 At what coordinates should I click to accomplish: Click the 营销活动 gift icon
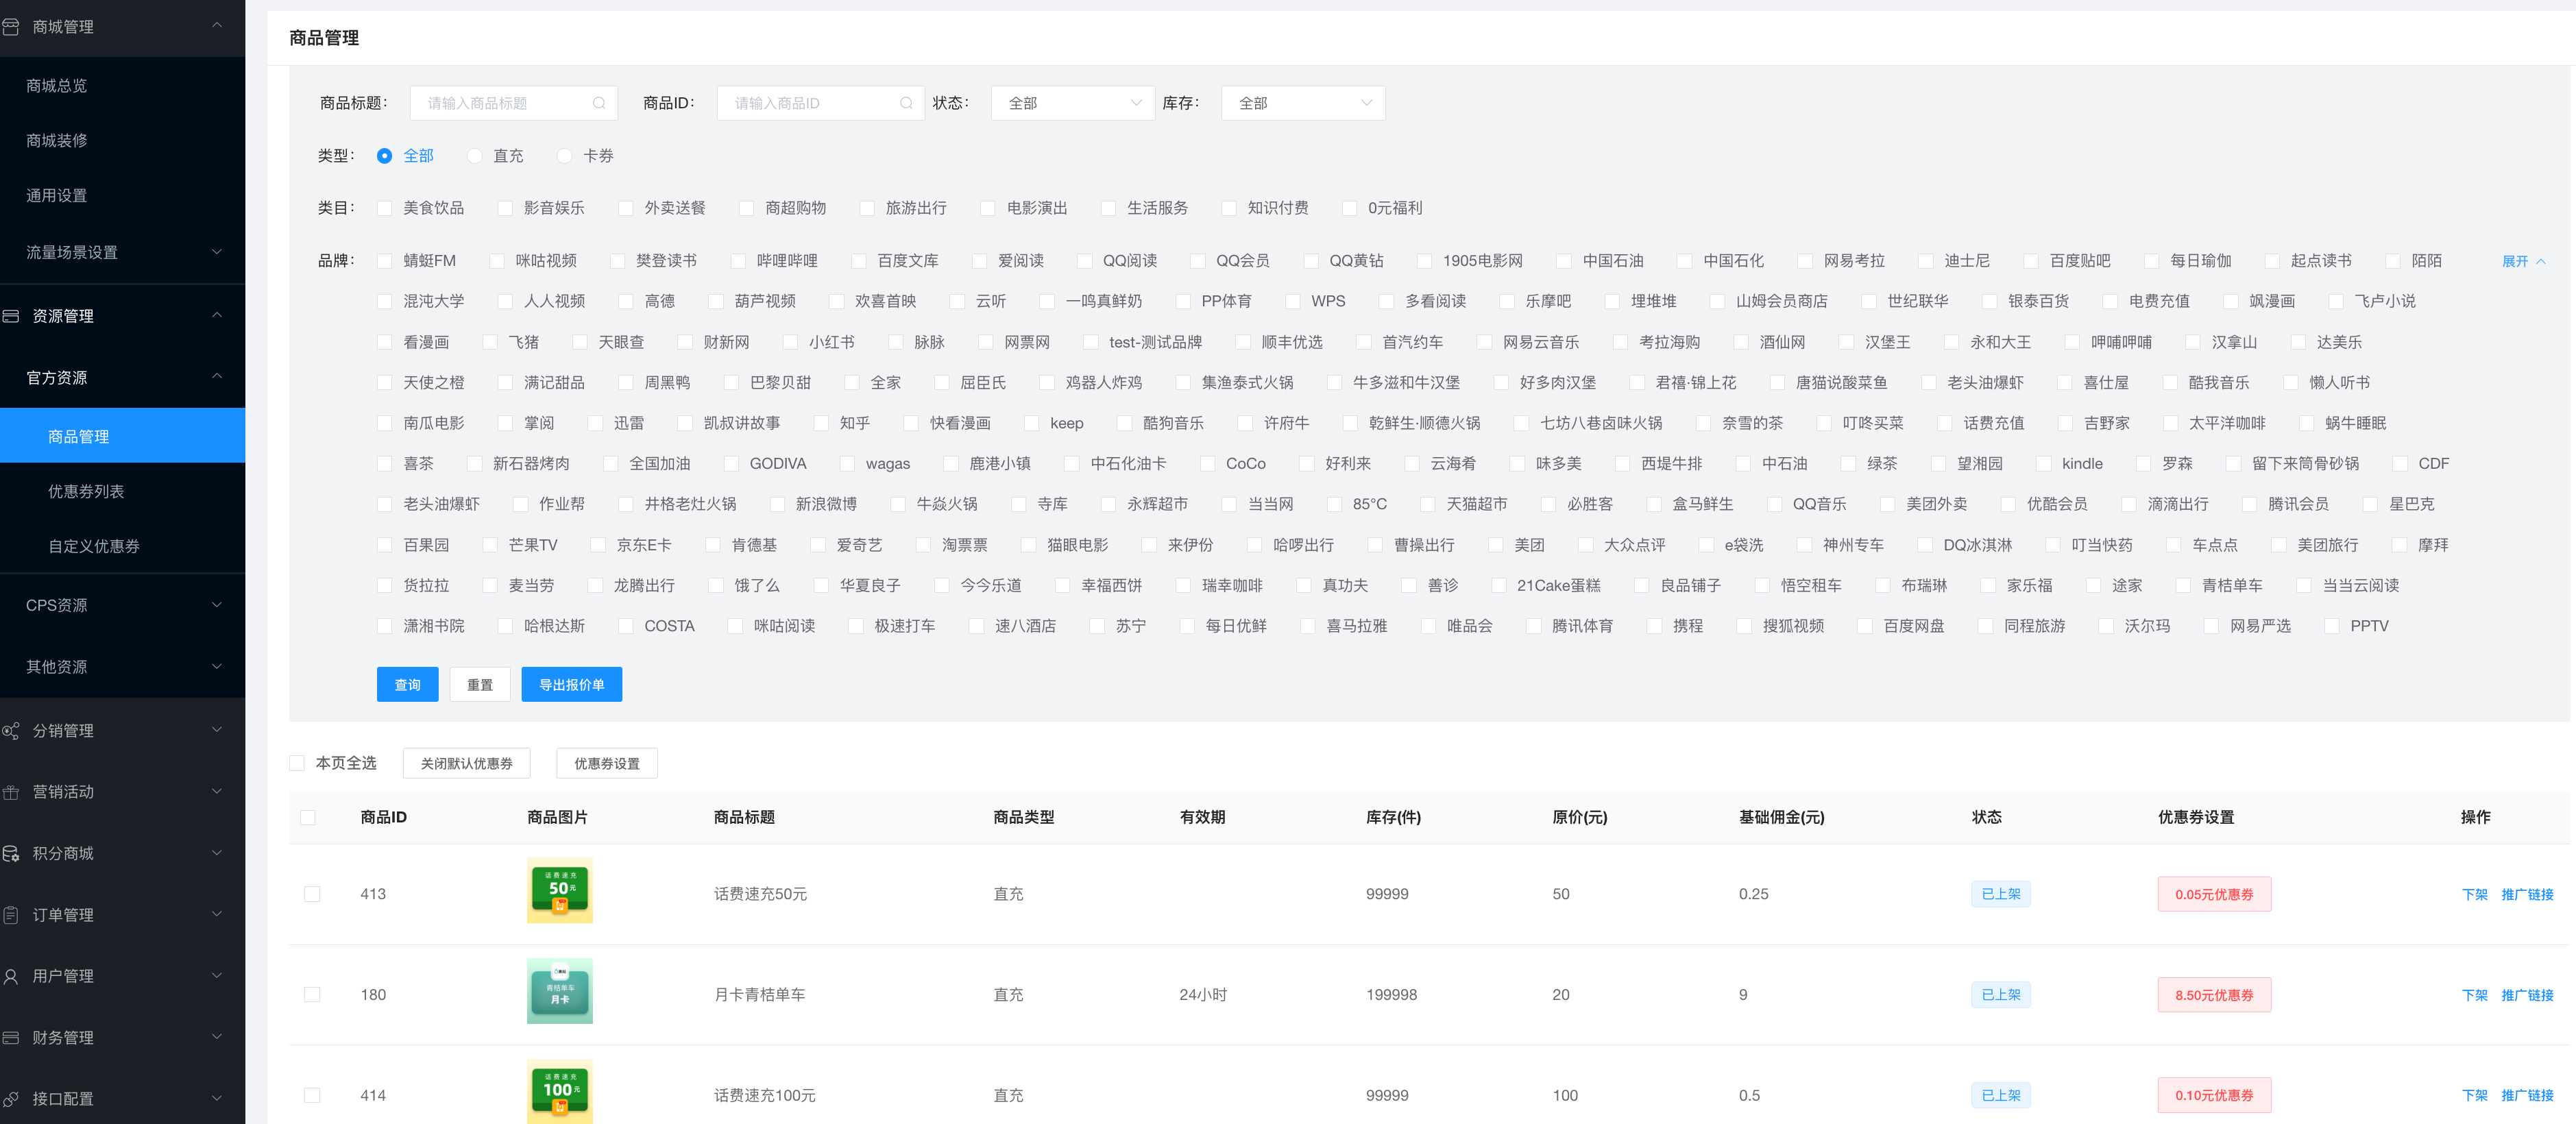pos(11,792)
